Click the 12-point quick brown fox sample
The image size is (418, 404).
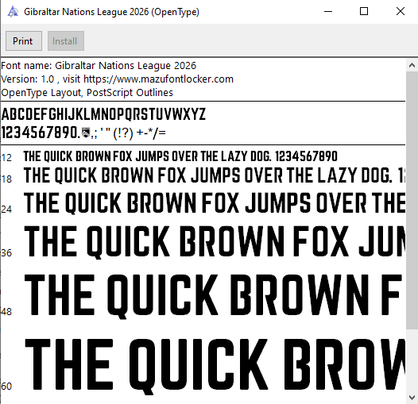pos(180,156)
